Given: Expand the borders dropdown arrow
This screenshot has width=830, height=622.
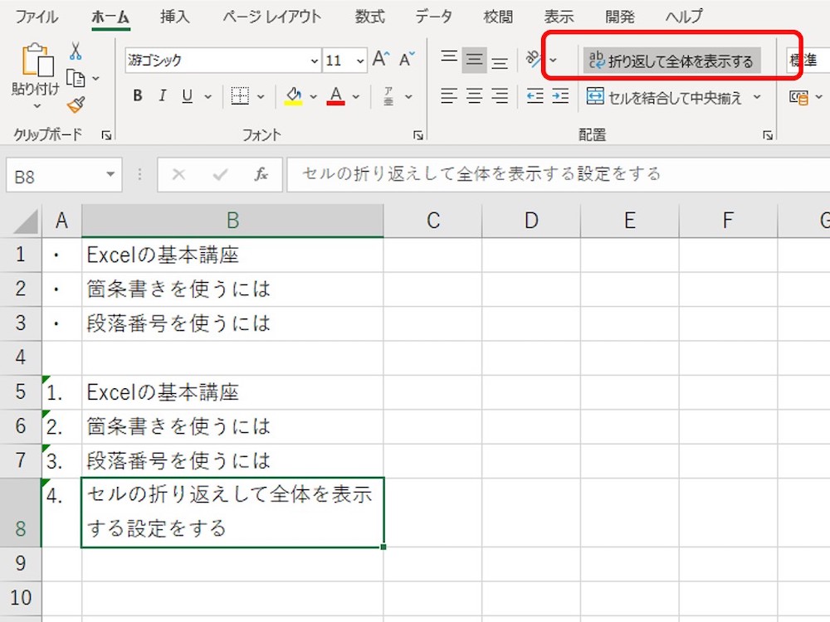Looking at the screenshot, I should coord(261,97).
